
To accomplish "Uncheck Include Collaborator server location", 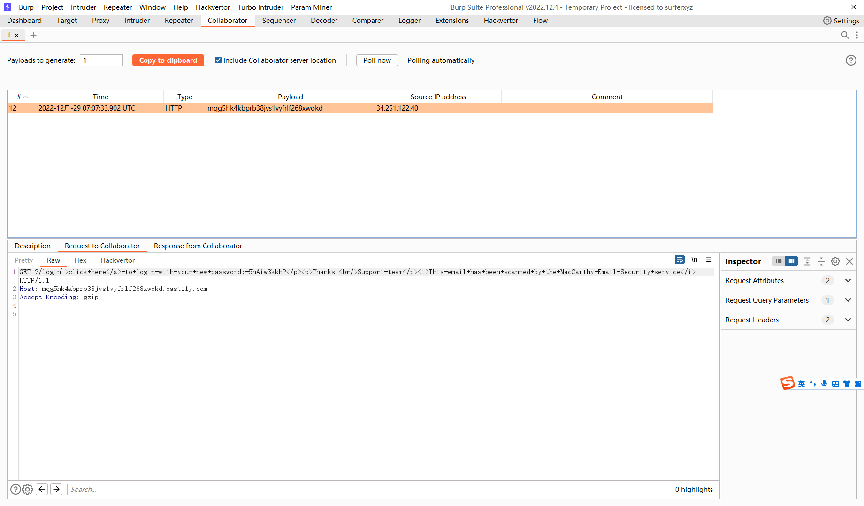I will click(218, 60).
